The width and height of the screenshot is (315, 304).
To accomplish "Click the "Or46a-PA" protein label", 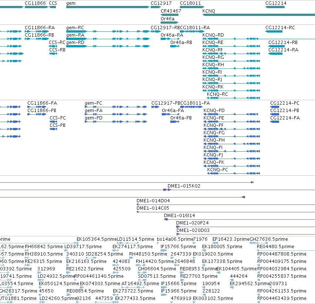I will click(173, 110).
